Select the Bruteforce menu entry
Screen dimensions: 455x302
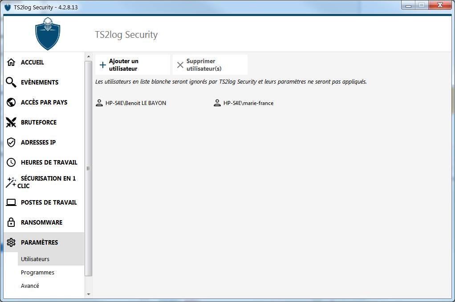(44, 122)
